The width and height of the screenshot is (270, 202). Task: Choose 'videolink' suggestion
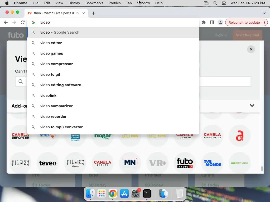click(x=113, y=95)
